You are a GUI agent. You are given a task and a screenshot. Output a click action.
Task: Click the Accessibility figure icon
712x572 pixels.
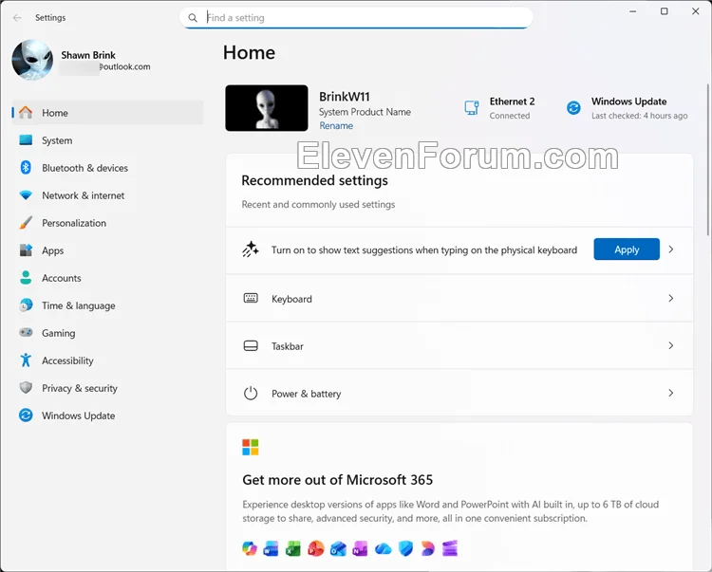pyautogui.click(x=26, y=360)
